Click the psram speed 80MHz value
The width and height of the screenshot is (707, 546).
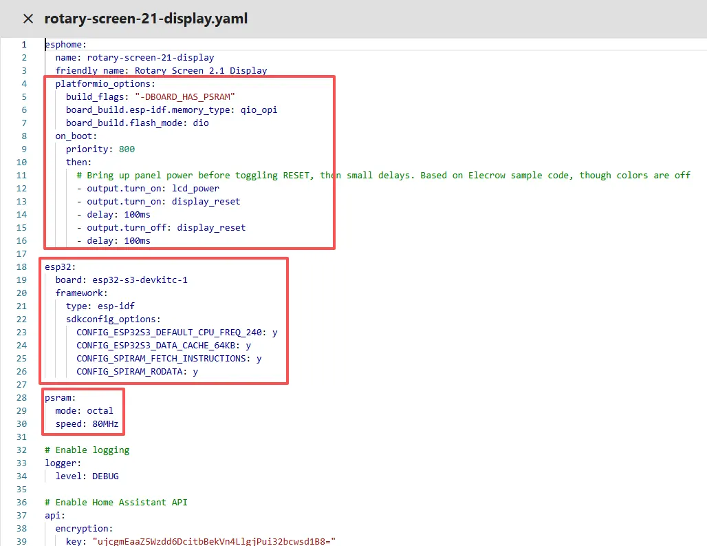pyautogui.click(x=105, y=423)
